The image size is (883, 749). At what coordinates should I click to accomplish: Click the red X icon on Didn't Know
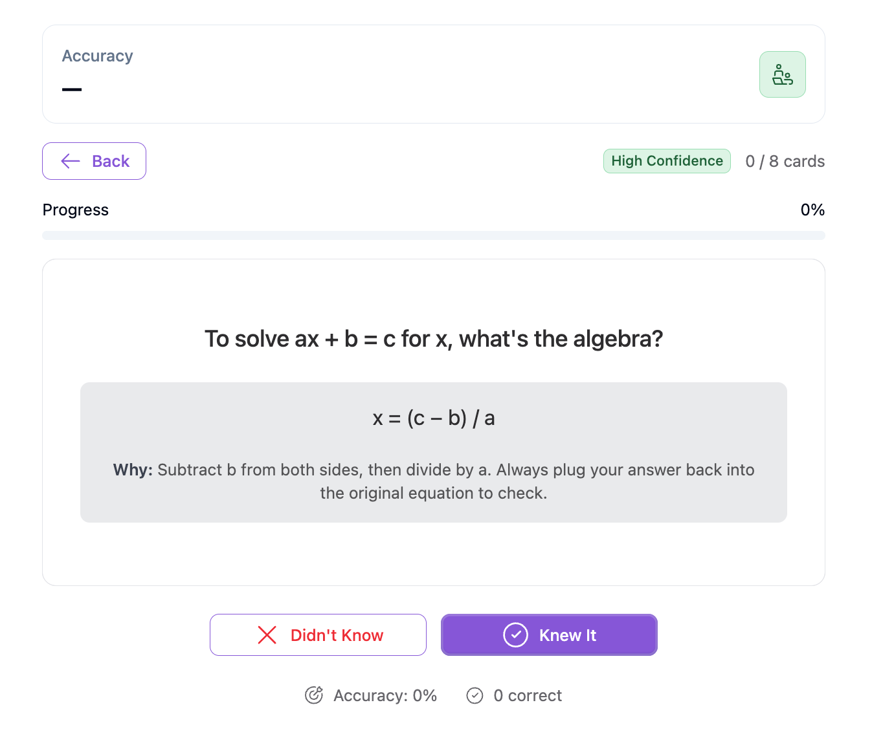click(x=267, y=635)
